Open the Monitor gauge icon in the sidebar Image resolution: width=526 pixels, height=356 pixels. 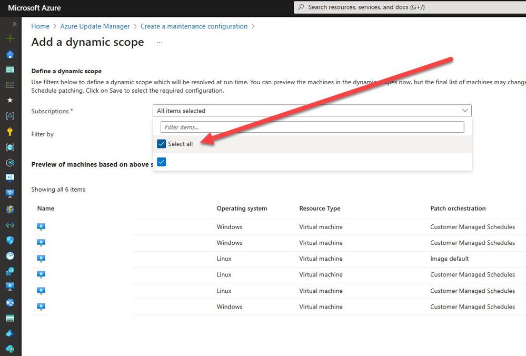[x=10, y=255]
